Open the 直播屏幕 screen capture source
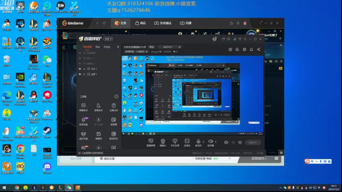This screenshot has height=192, width=342. [x=151, y=143]
